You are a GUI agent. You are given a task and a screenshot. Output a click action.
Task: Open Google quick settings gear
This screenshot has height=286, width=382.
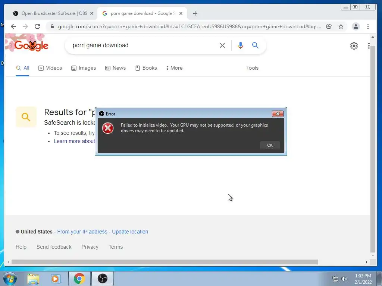coord(354,46)
